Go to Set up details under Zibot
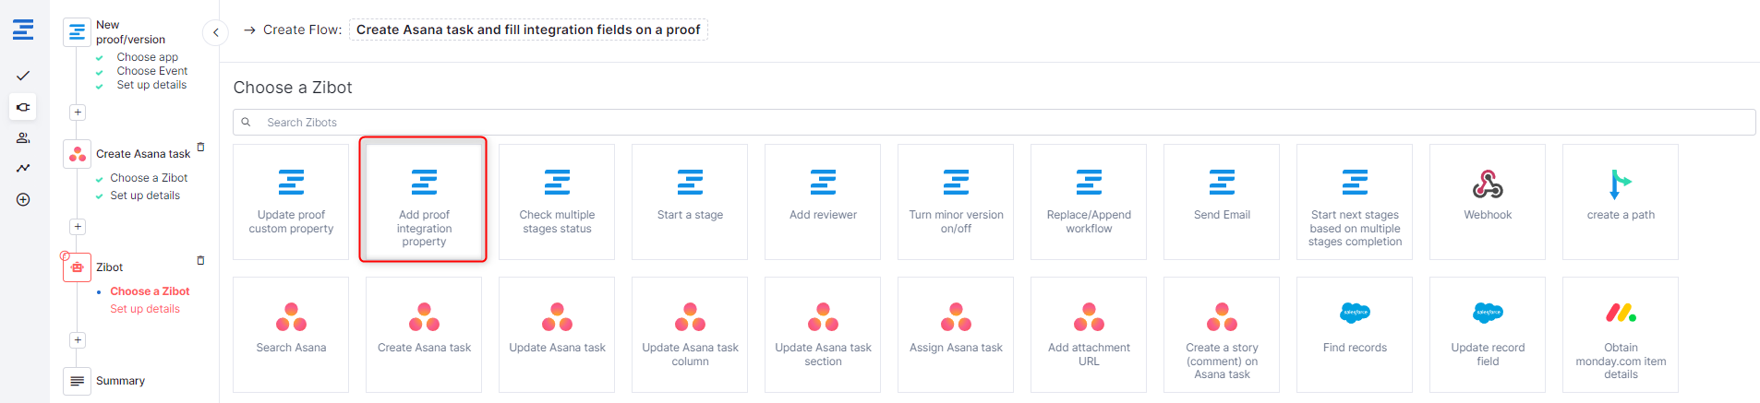 (x=145, y=309)
